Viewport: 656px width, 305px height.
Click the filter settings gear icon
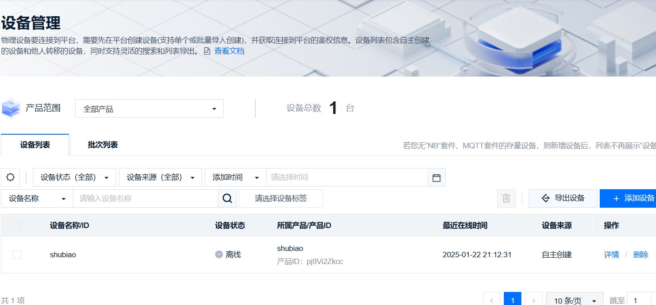(10, 177)
